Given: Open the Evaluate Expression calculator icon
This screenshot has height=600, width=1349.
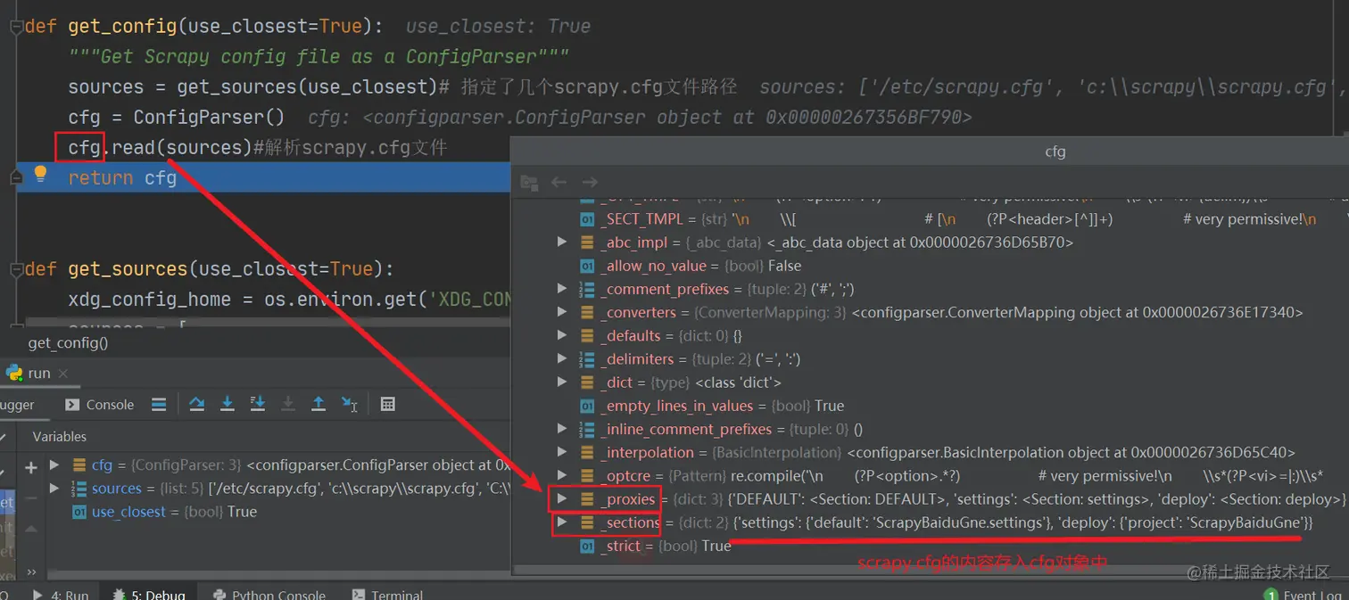Looking at the screenshot, I should coord(387,404).
